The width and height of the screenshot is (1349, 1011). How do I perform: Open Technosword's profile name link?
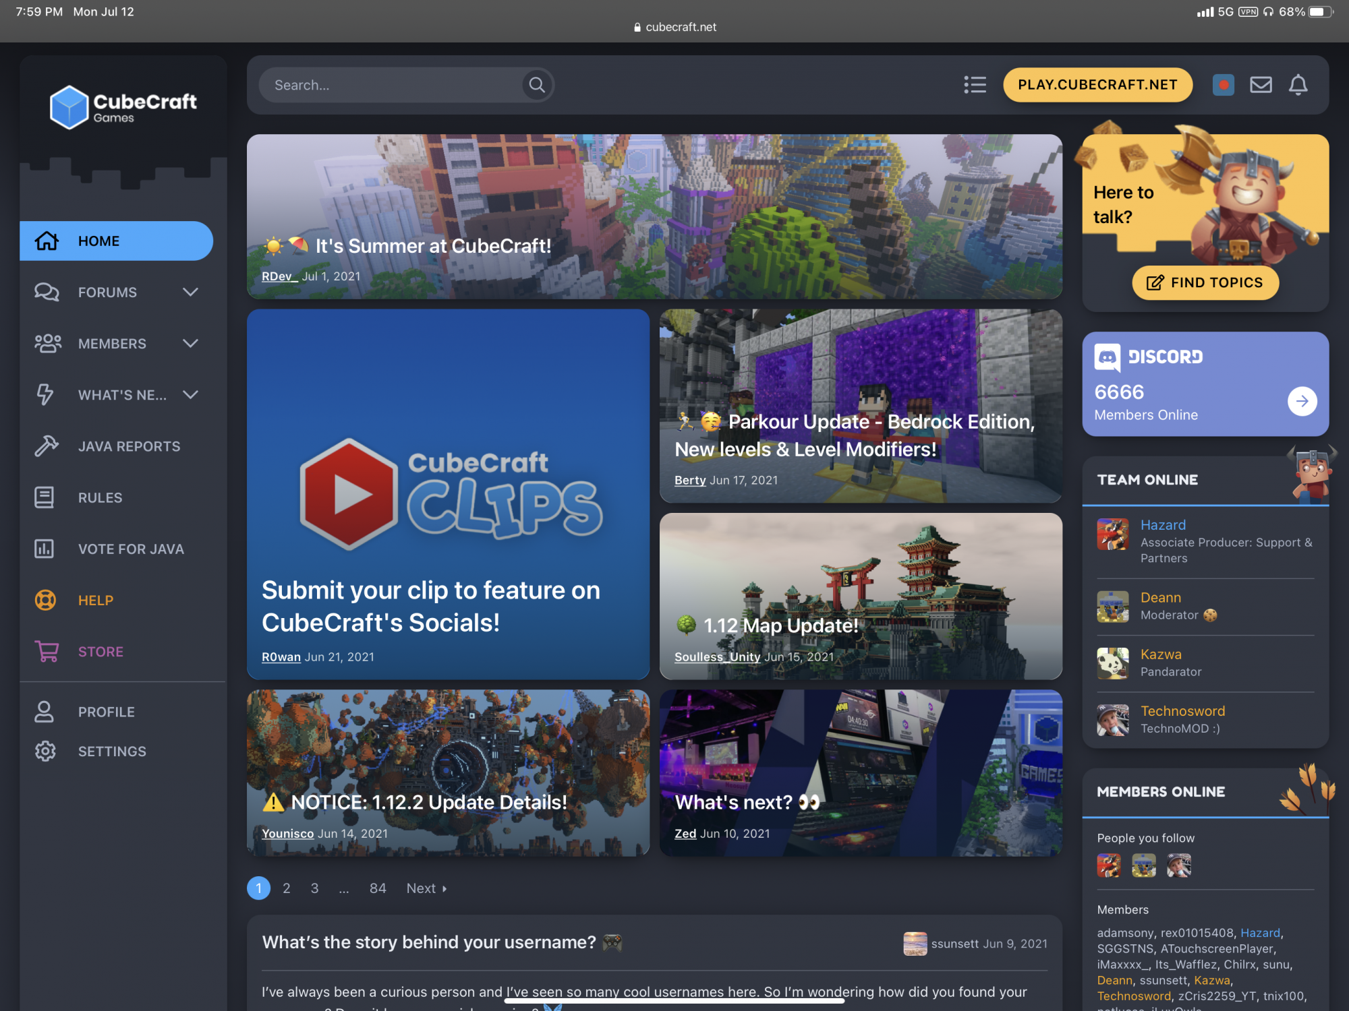tap(1182, 710)
